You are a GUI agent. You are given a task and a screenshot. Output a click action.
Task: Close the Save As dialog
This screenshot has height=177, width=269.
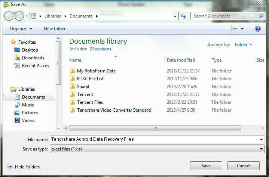[x=258, y=3]
